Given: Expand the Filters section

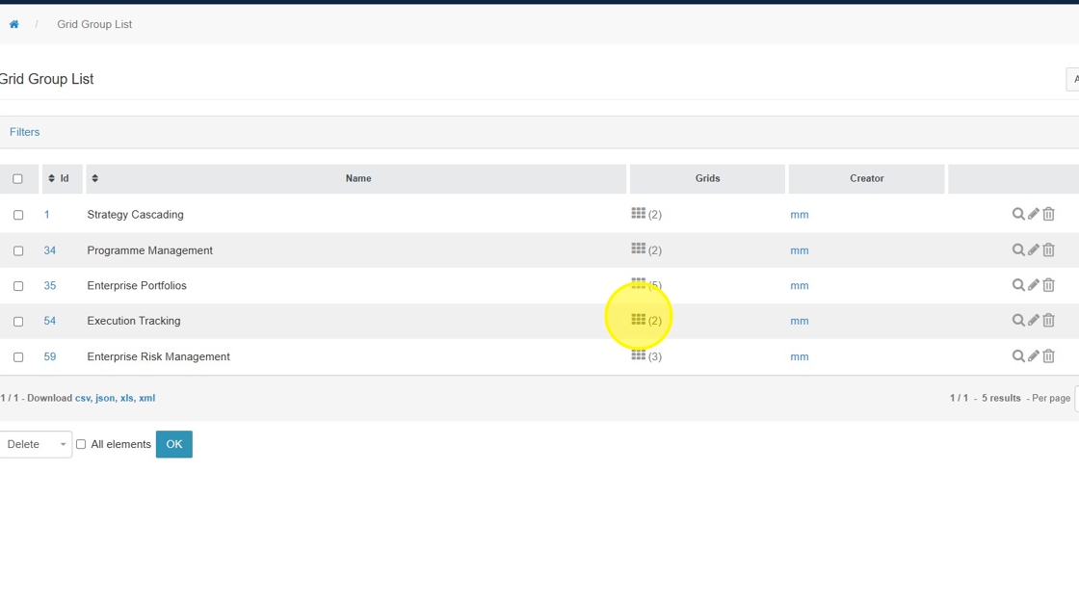Looking at the screenshot, I should click(25, 132).
